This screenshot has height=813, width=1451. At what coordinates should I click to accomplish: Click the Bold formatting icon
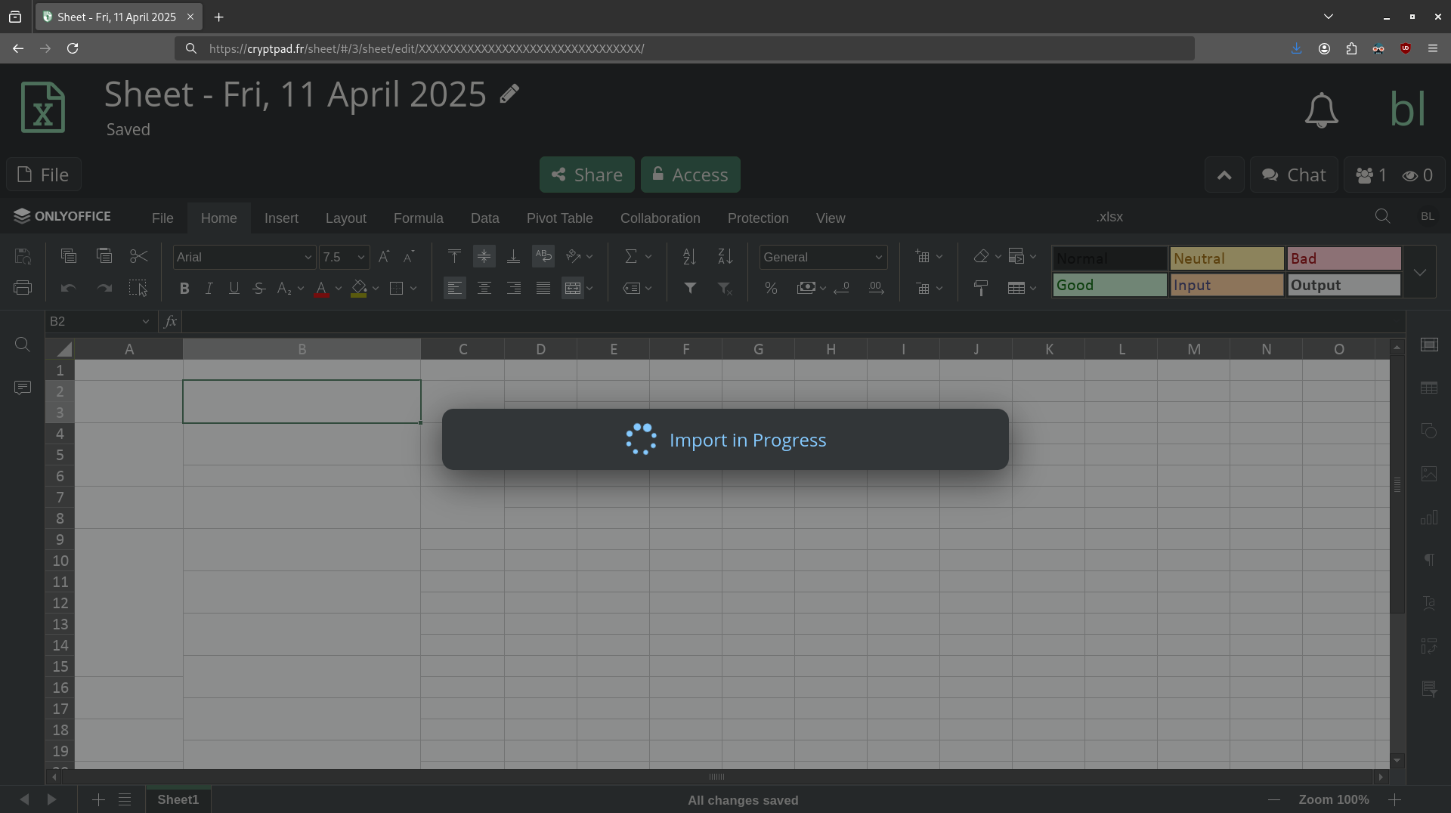(184, 288)
